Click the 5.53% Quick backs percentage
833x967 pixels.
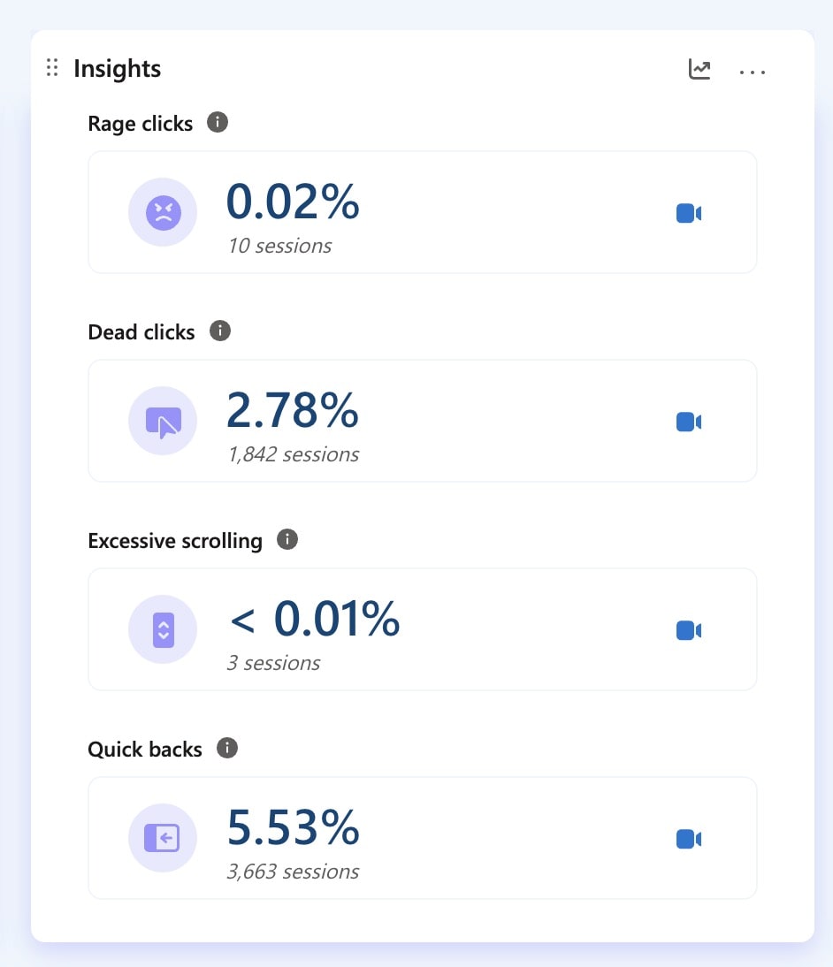pos(293,827)
